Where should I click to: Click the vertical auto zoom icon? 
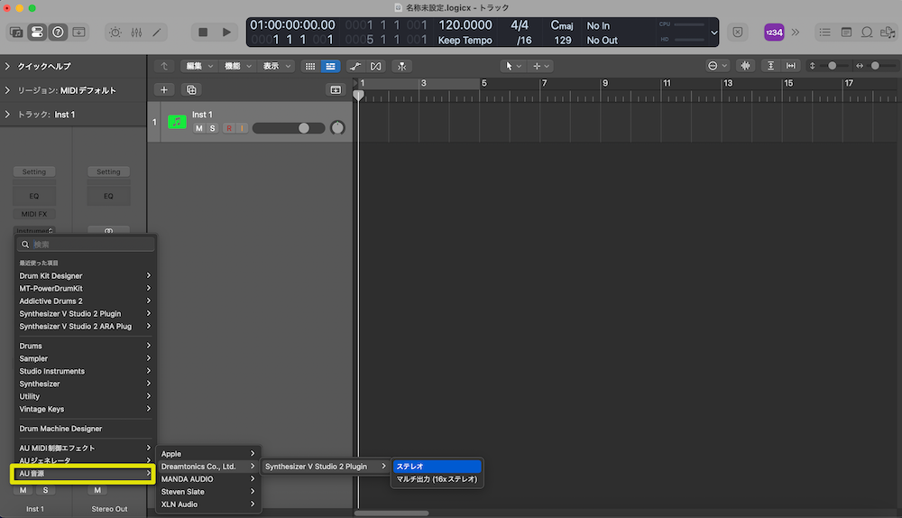coord(770,66)
